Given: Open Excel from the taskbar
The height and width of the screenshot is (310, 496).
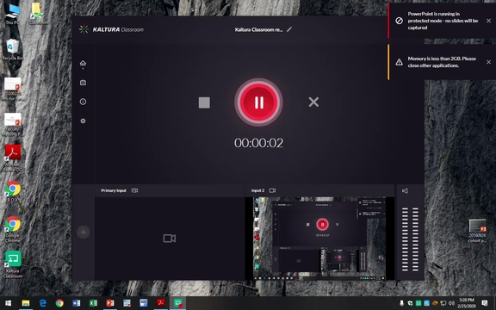Looking at the screenshot, I should pyautogui.click(x=93, y=303).
